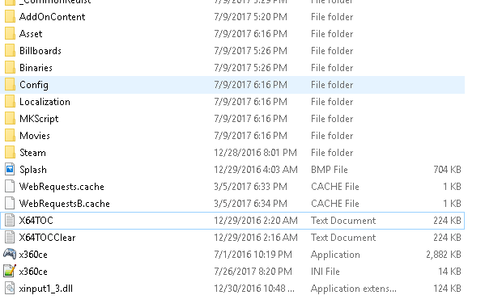Click the X64TOCClear text document icon
This screenshot has height=308, width=485.
click(x=10, y=237)
